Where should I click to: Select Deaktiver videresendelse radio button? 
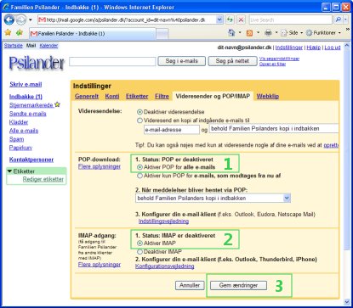(139, 112)
